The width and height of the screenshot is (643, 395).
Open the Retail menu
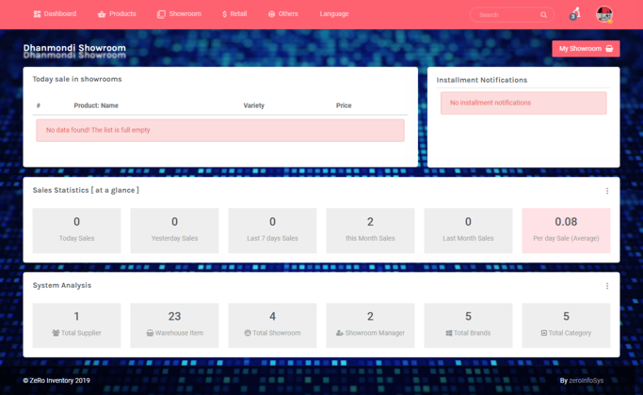pos(233,14)
